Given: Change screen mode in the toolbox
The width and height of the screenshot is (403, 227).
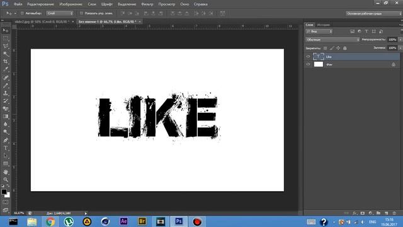Looking at the screenshot, I should tap(6, 210).
